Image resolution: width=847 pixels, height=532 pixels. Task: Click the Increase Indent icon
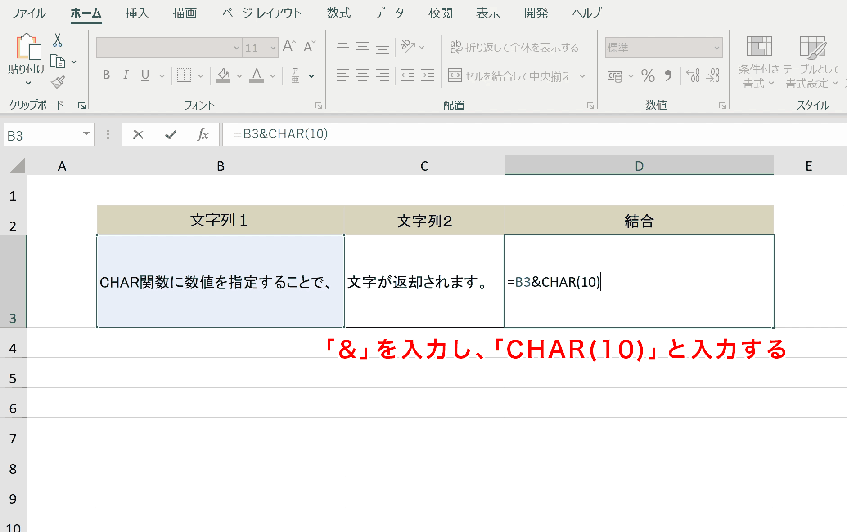pyautogui.click(x=428, y=75)
